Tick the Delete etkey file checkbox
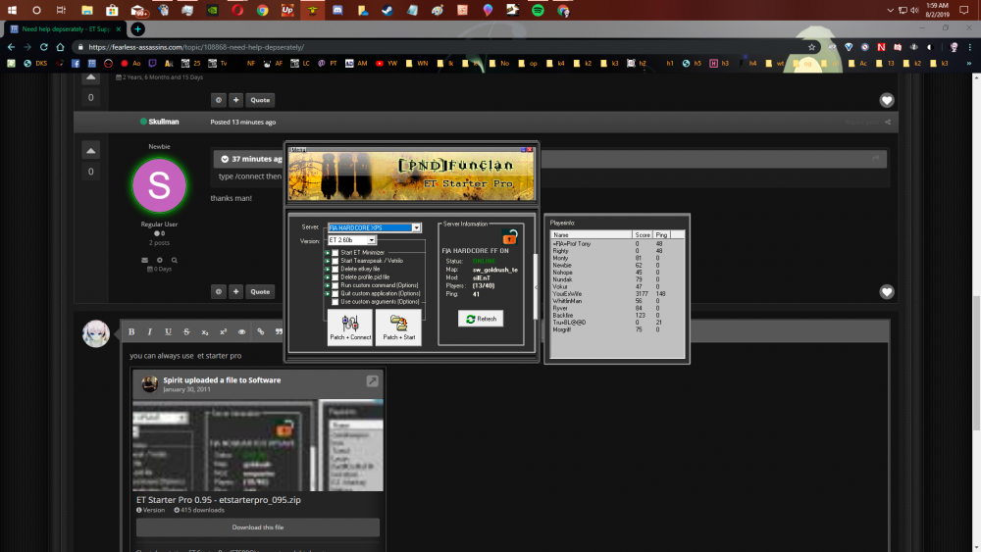Image resolution: width=981 pixels, height=552 pixels. point(336,269)
